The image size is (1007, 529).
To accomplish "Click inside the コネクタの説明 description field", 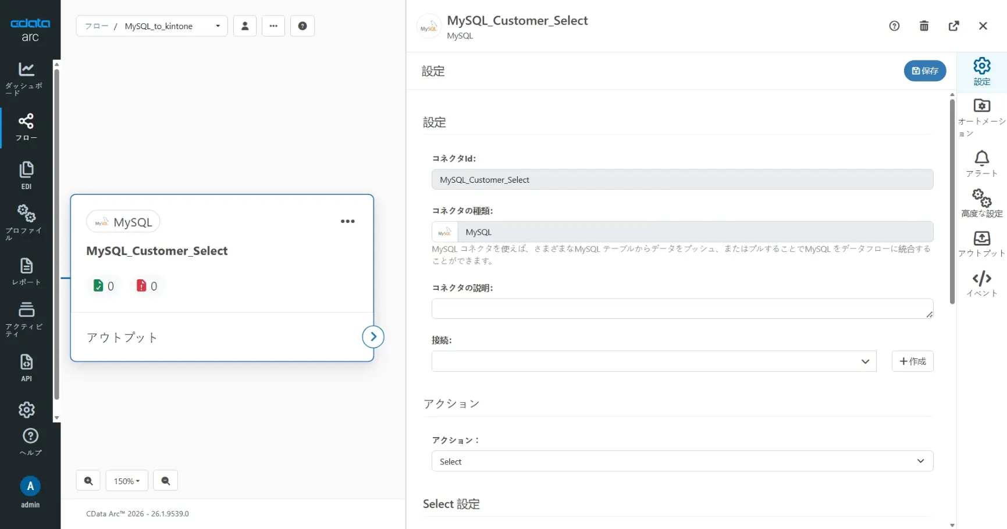I will click(x=681, y=308).
